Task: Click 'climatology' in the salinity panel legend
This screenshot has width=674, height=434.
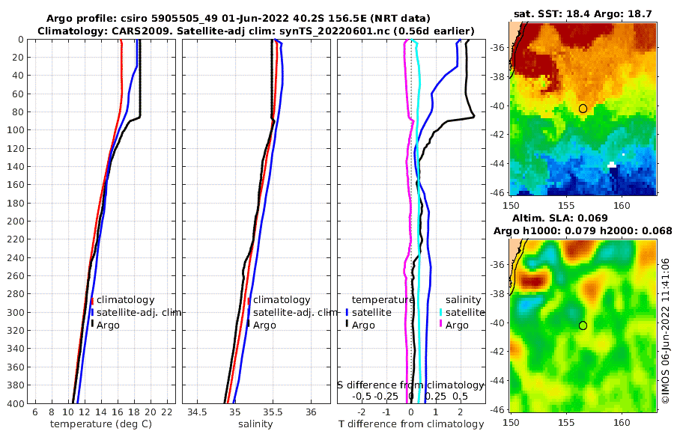Action: [282, 300]
